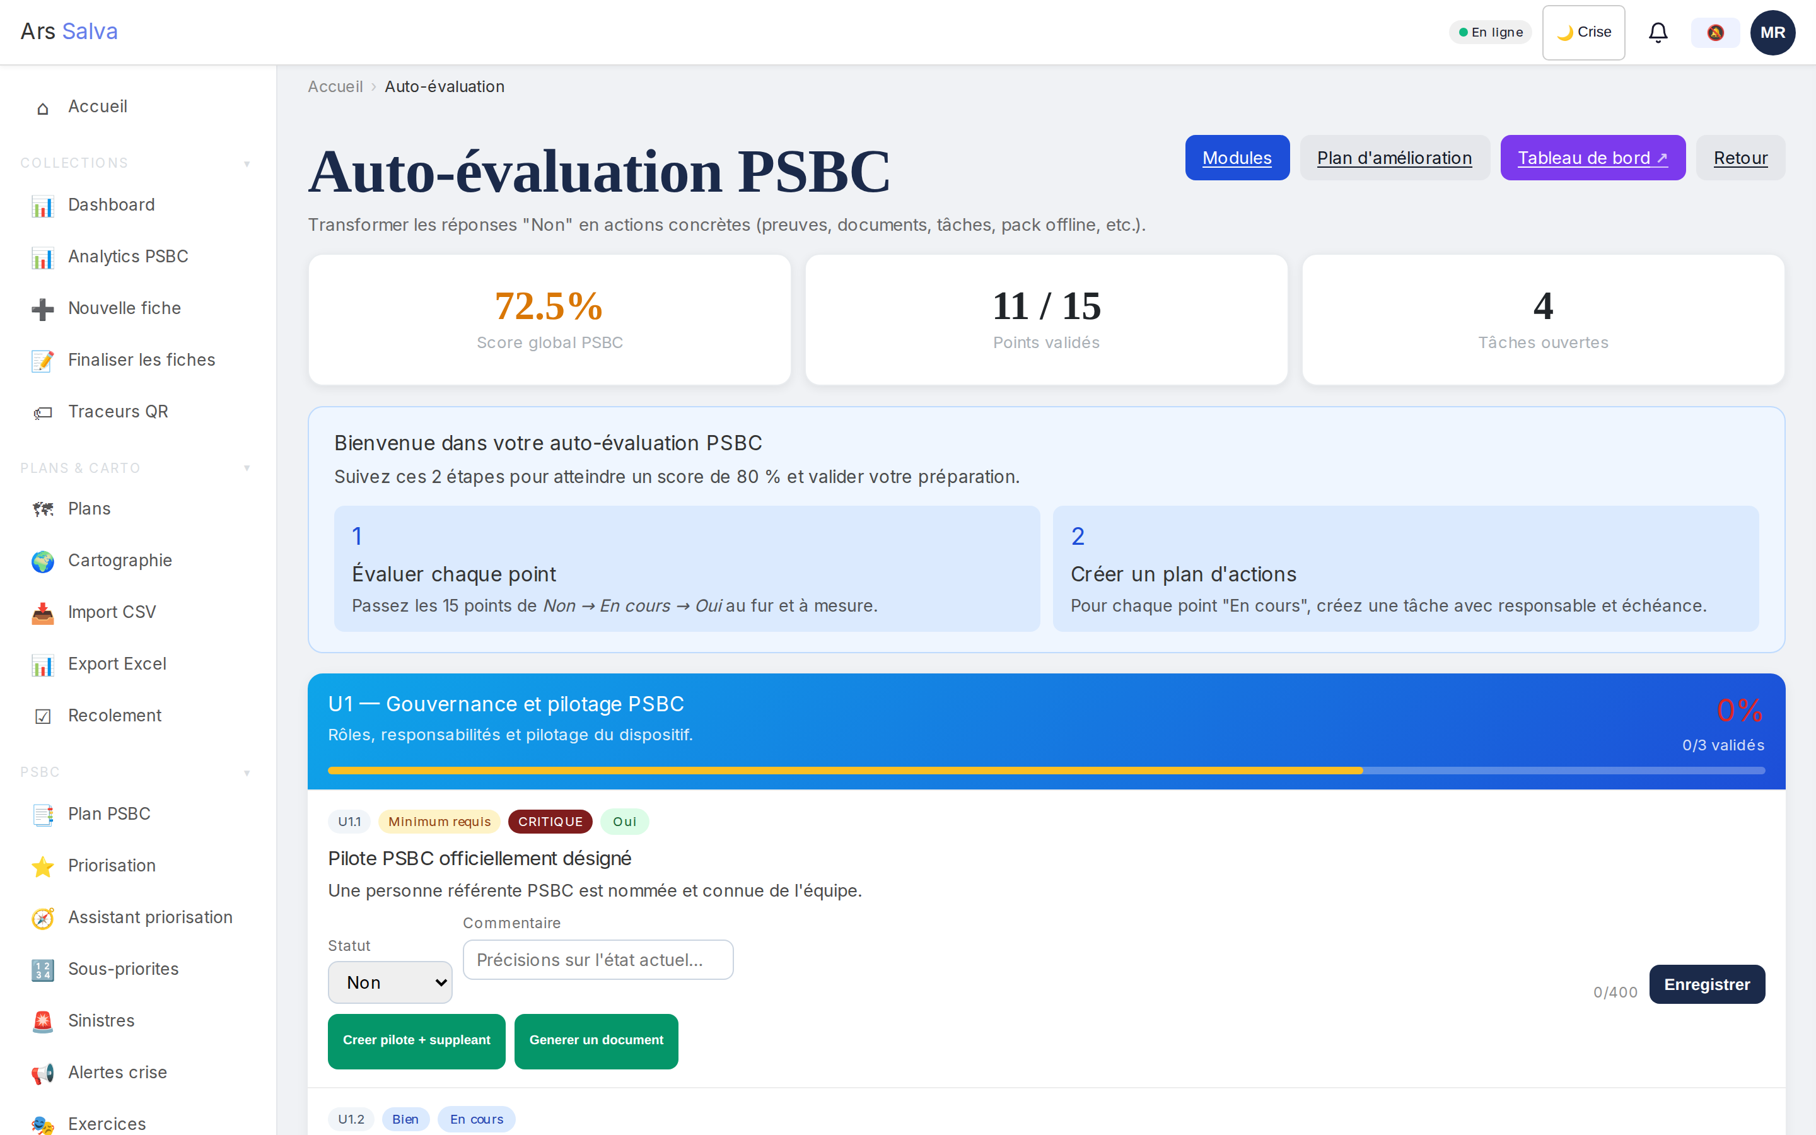Click the Minimum requis badge
The width and height of the screenshot is (1816, 1135).
[x=439, y=822]
